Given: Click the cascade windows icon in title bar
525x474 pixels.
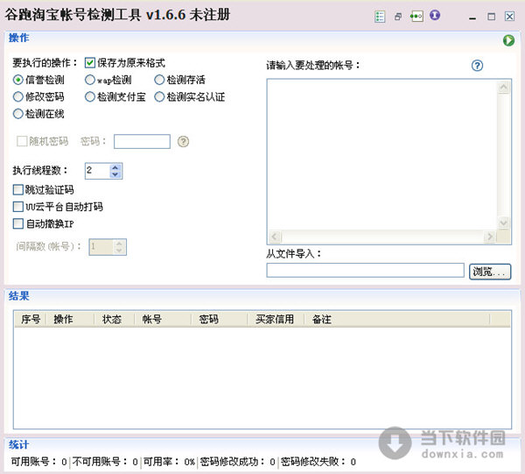Looking at the screenshot, I should click(398, 17).
